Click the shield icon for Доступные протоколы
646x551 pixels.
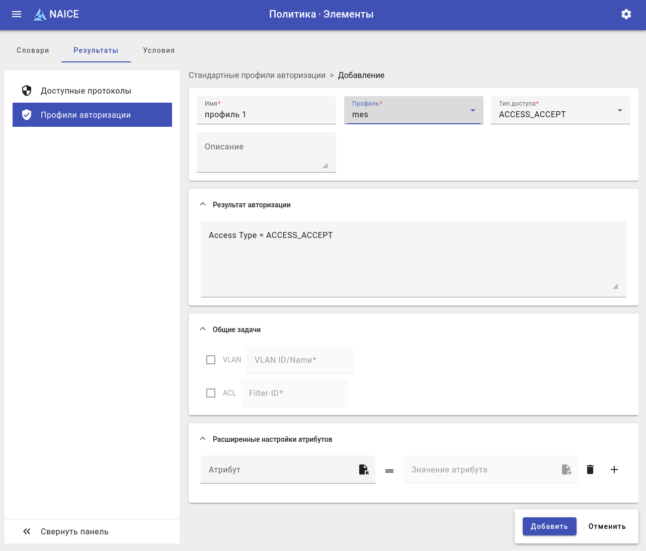(27, 91)
